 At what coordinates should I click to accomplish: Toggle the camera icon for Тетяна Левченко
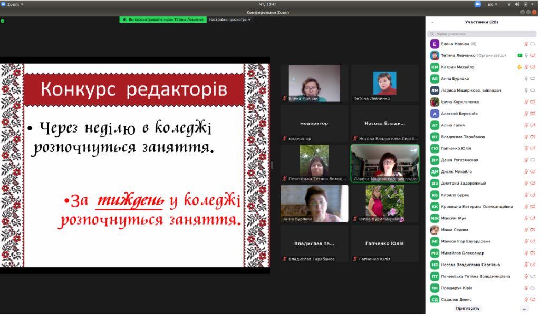pyautogui.click(x=533, y=55)
